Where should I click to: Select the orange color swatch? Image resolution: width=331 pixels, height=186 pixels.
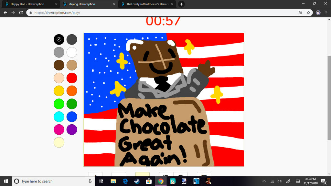coord(72,91)
